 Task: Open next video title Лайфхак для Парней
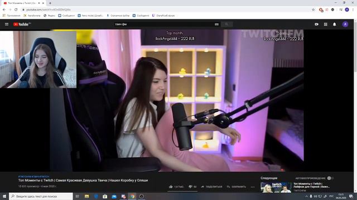pyautogui.click(x=311, y=185)
